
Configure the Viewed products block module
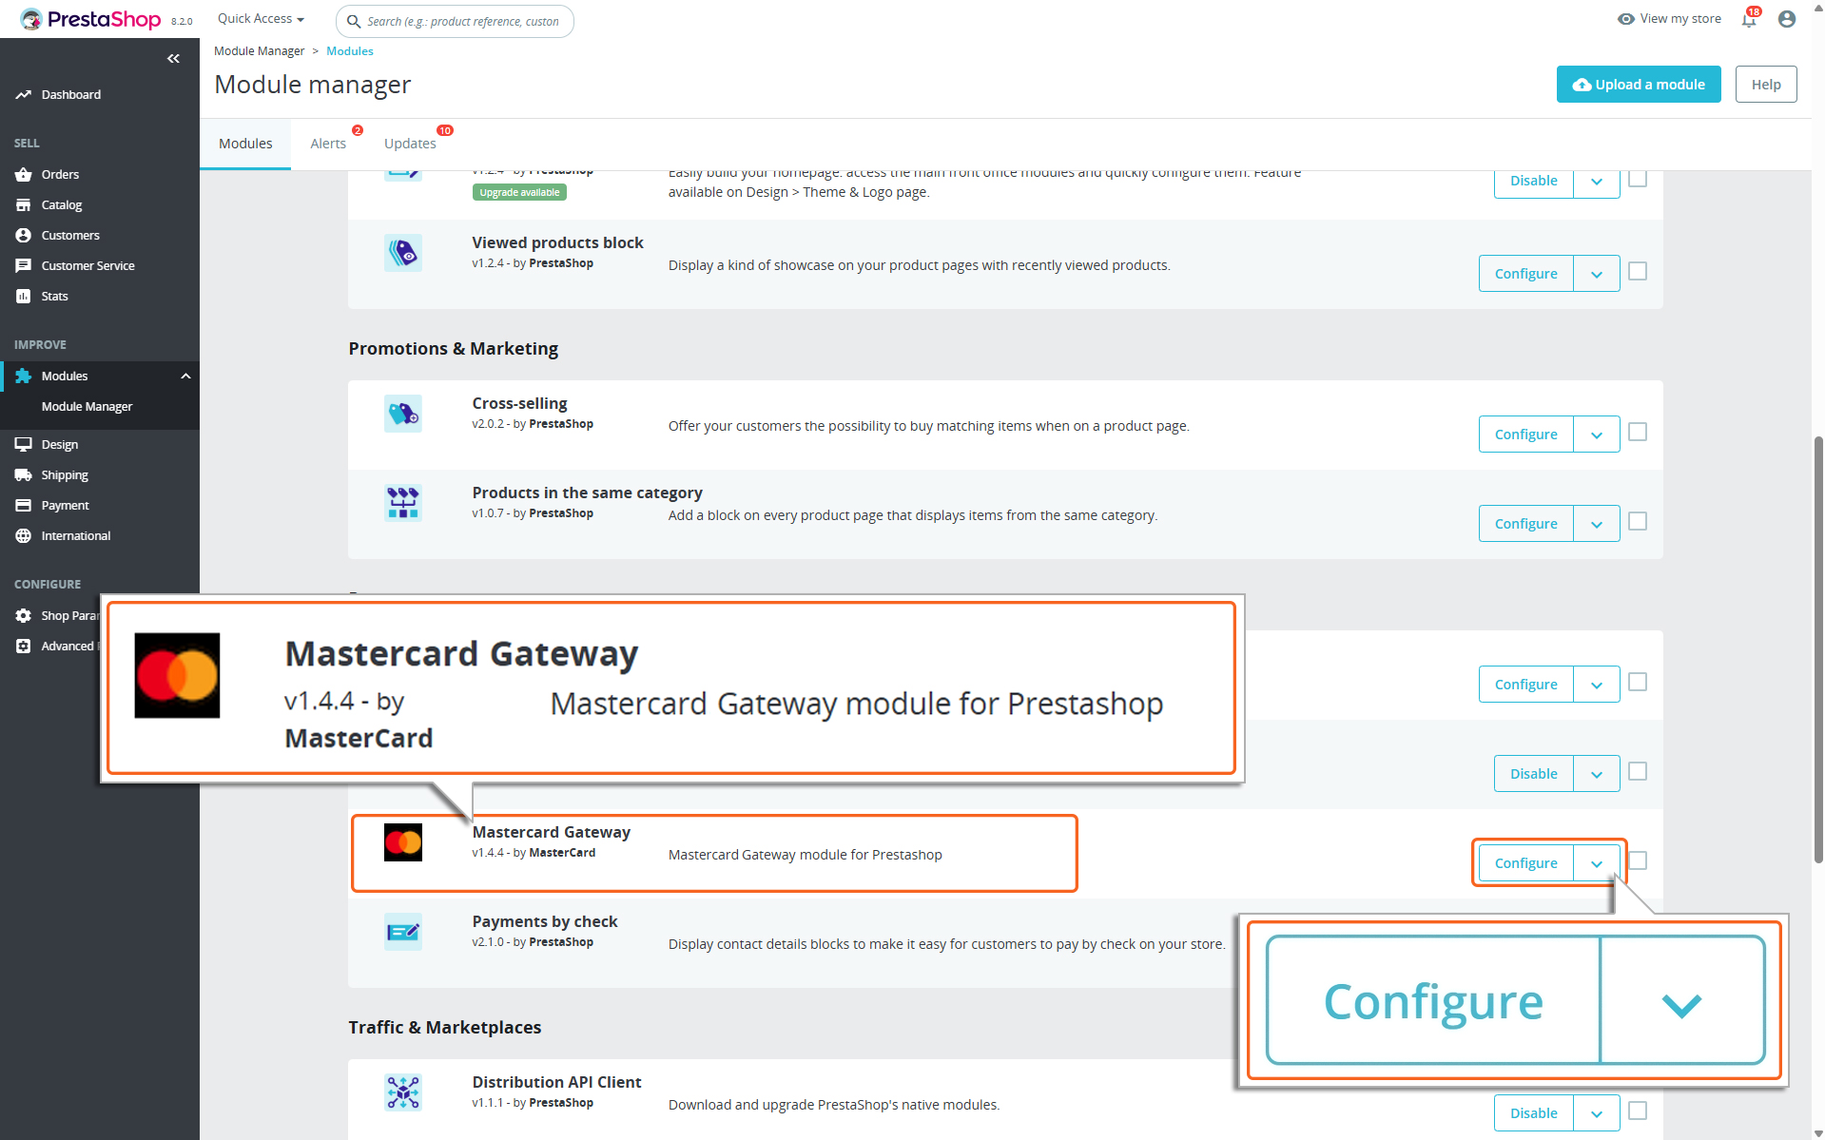click(1525, 274)
